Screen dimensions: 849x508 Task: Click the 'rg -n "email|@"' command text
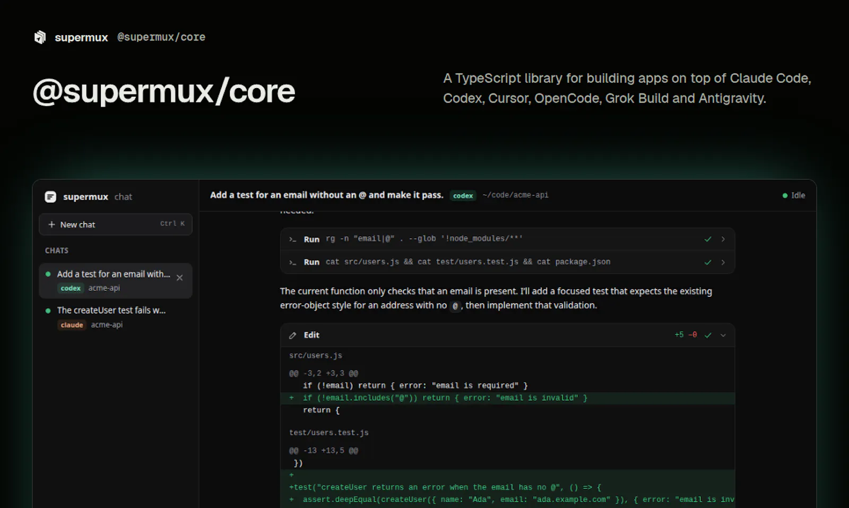tap(424, 239)
